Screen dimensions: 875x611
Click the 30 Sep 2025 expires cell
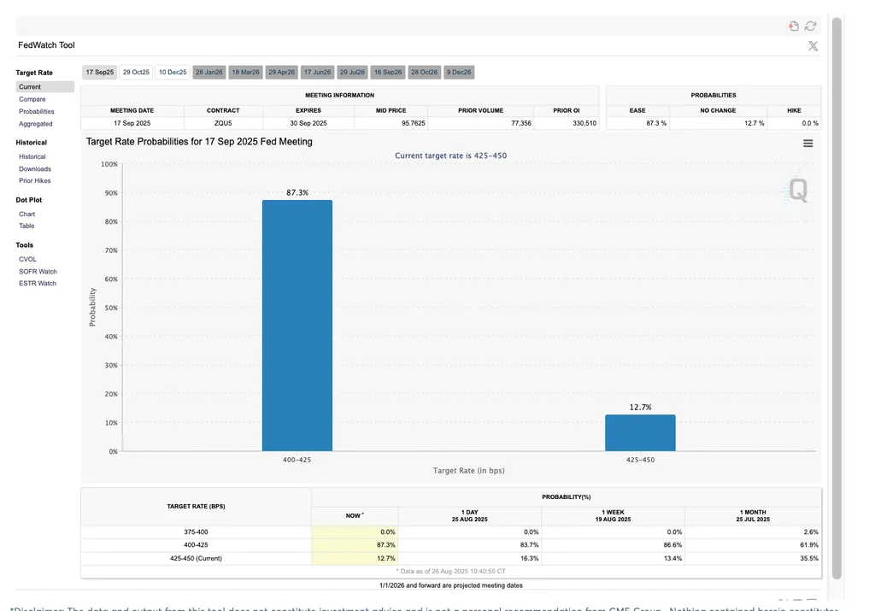click(308, 123)
